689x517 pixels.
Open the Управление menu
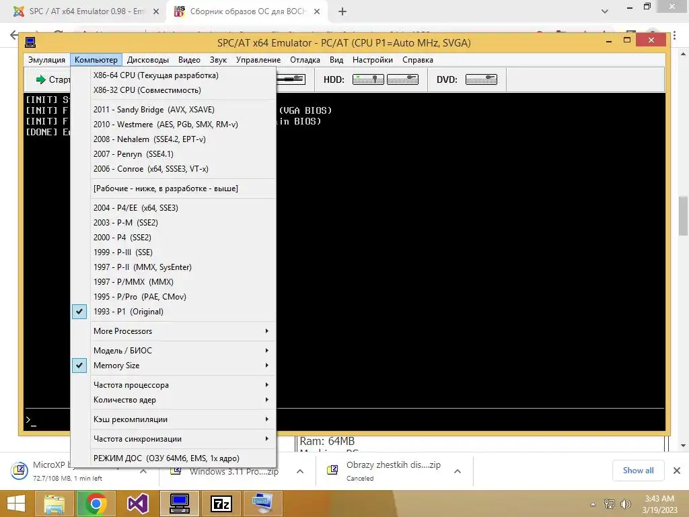coord(258,60)
